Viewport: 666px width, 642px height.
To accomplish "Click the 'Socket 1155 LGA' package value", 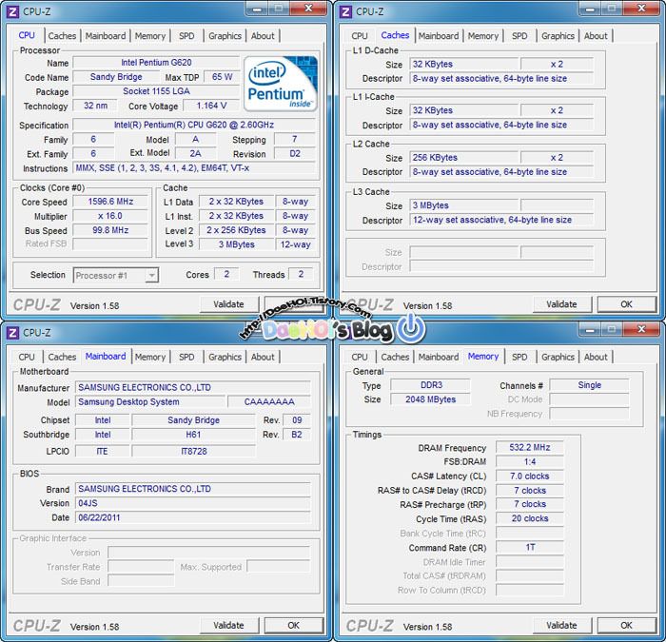I will [x=156, y=91].
